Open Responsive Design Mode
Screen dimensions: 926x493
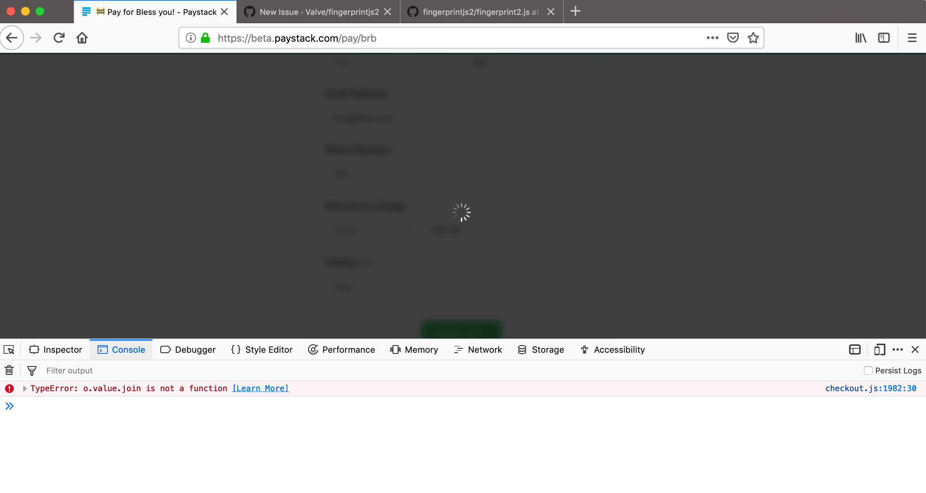tap(879, 349)
